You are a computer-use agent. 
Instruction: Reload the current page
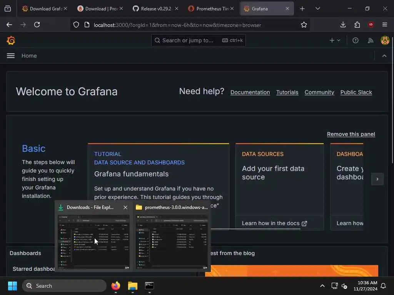pyautogui.click(x=37, y=25)
